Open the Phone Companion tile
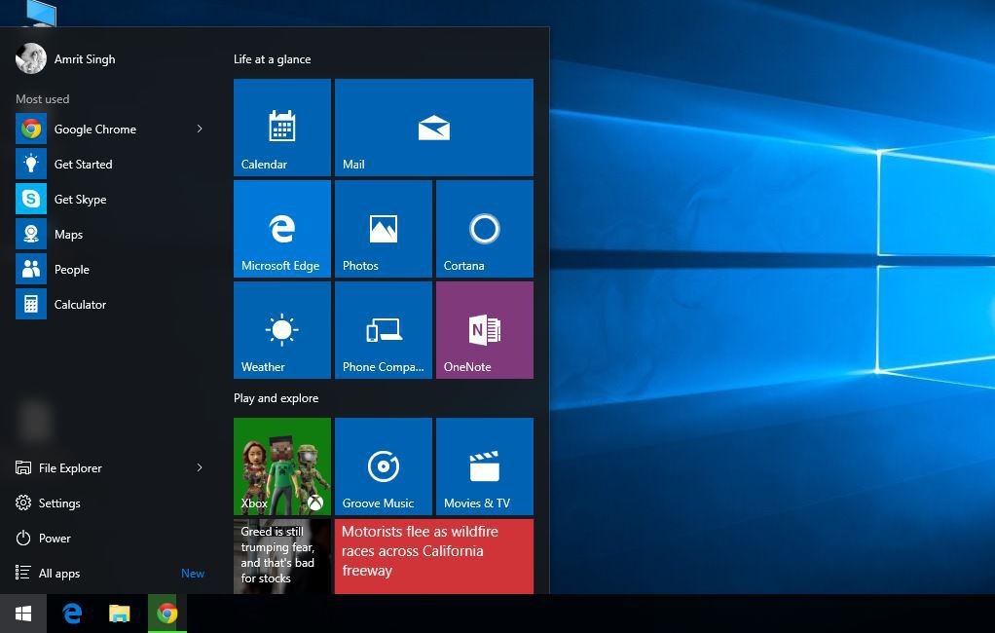 [384, 330]
